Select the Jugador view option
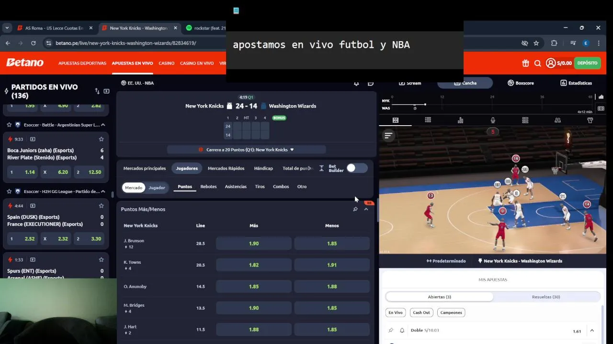613x344 pixels. coord(157,188)
